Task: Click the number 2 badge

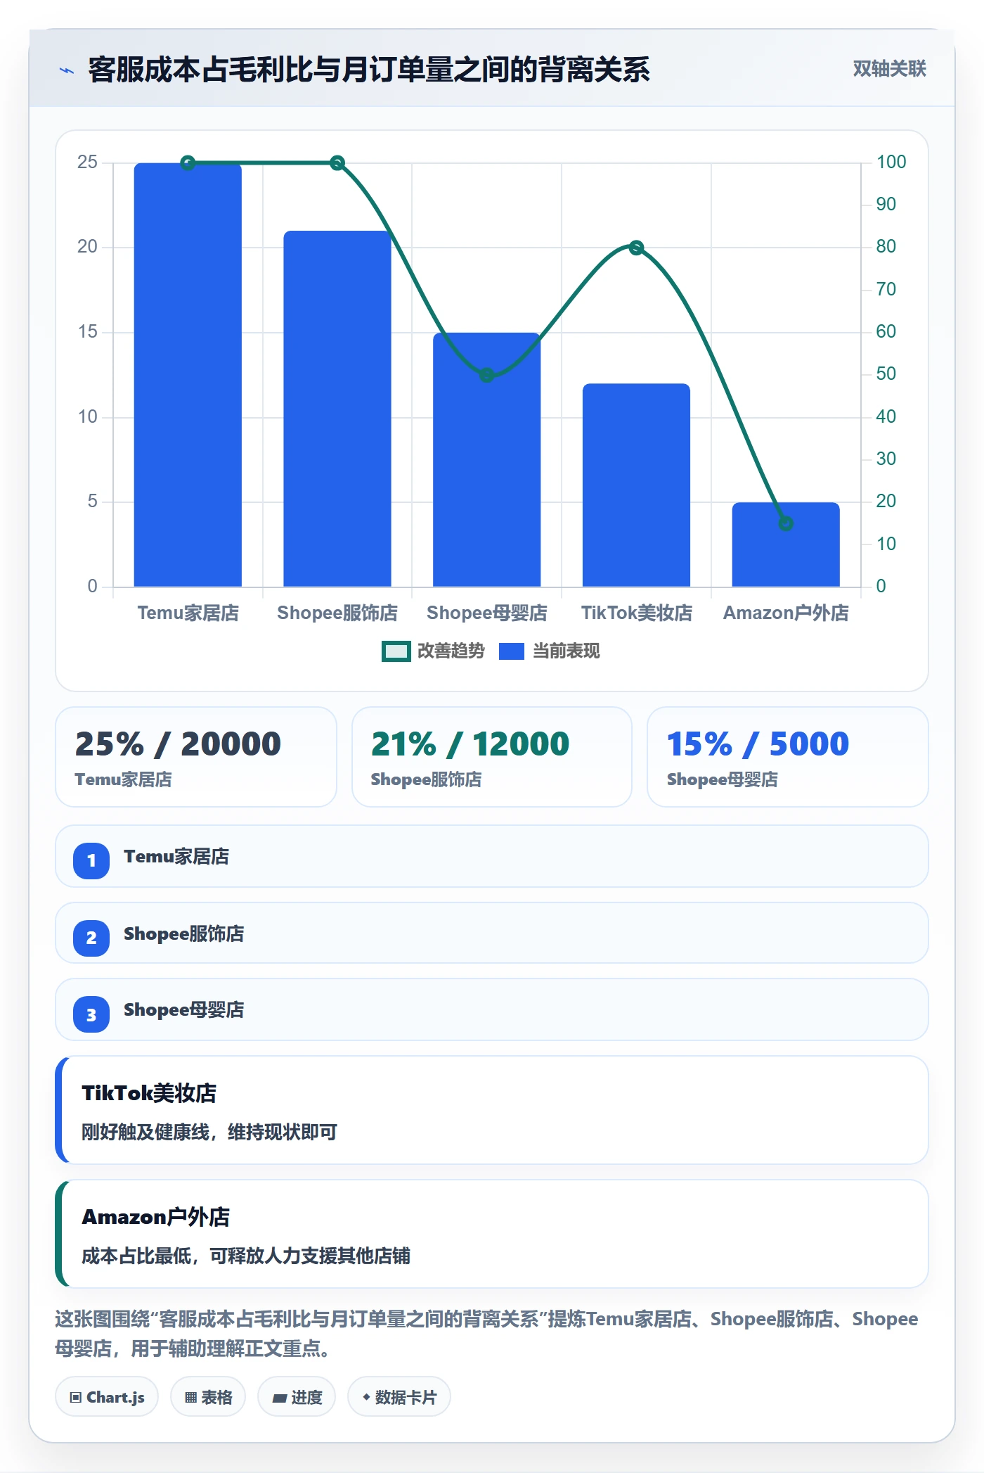Action: click(91, 938)
